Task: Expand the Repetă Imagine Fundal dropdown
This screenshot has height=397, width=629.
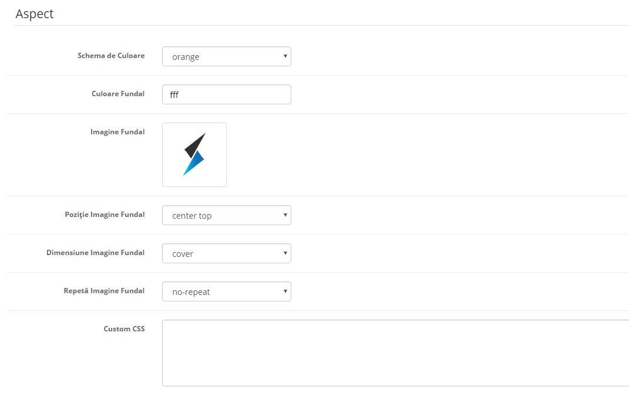Action: 226,292
